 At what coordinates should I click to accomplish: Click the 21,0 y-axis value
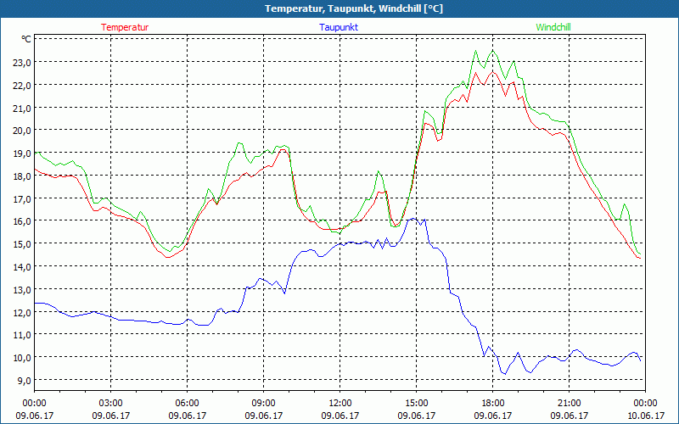[21, 109]
